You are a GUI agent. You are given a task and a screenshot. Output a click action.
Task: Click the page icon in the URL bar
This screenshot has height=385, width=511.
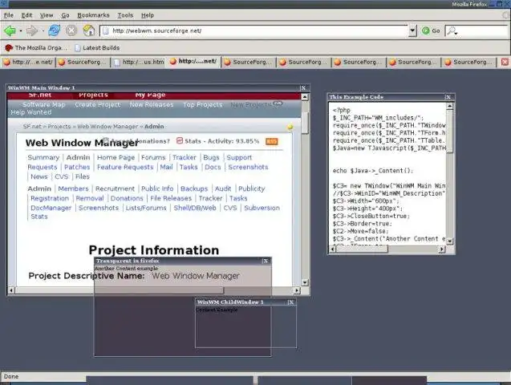click(106, 31)
